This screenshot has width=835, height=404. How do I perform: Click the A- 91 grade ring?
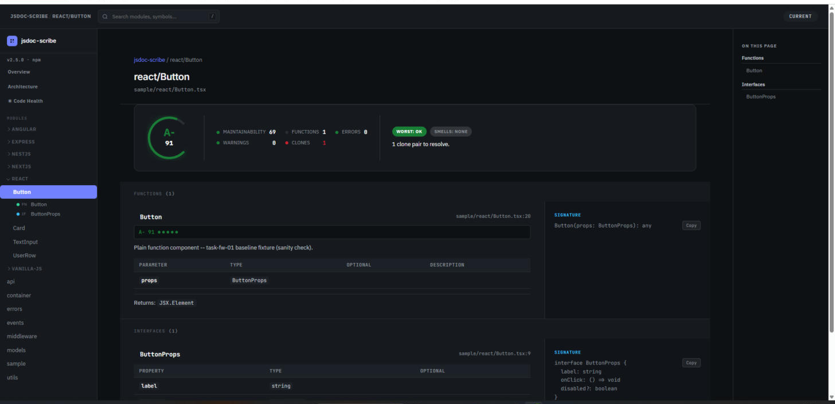click(x=169, y=138)
